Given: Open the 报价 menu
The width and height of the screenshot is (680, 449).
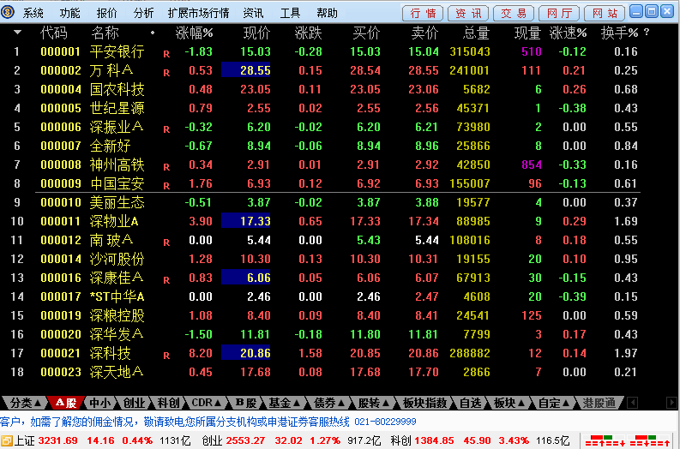Looking at the screenshot, I should [x=106, y=13].
